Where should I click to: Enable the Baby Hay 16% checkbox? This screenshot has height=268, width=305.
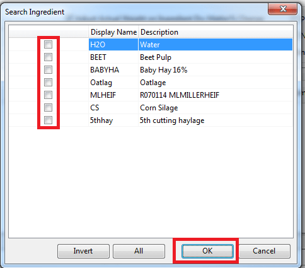point(48,70)
